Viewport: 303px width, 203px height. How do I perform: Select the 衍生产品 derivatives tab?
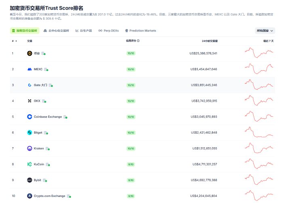[84, 31]
